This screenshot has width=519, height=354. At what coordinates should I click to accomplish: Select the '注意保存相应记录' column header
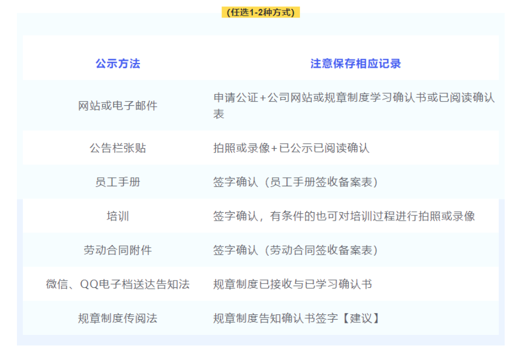point(355,64)
